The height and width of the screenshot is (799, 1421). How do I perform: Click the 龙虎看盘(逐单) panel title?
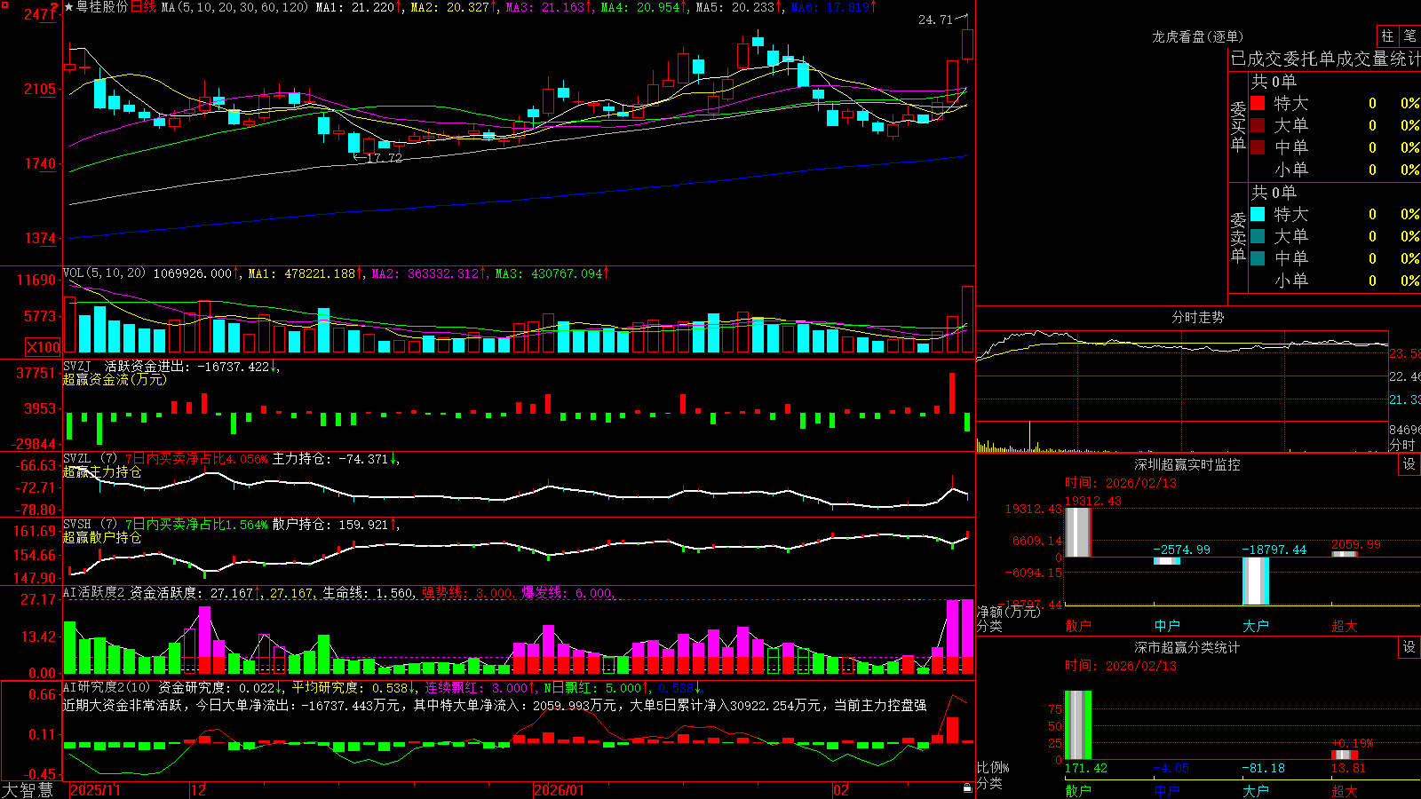(1197, 36)
